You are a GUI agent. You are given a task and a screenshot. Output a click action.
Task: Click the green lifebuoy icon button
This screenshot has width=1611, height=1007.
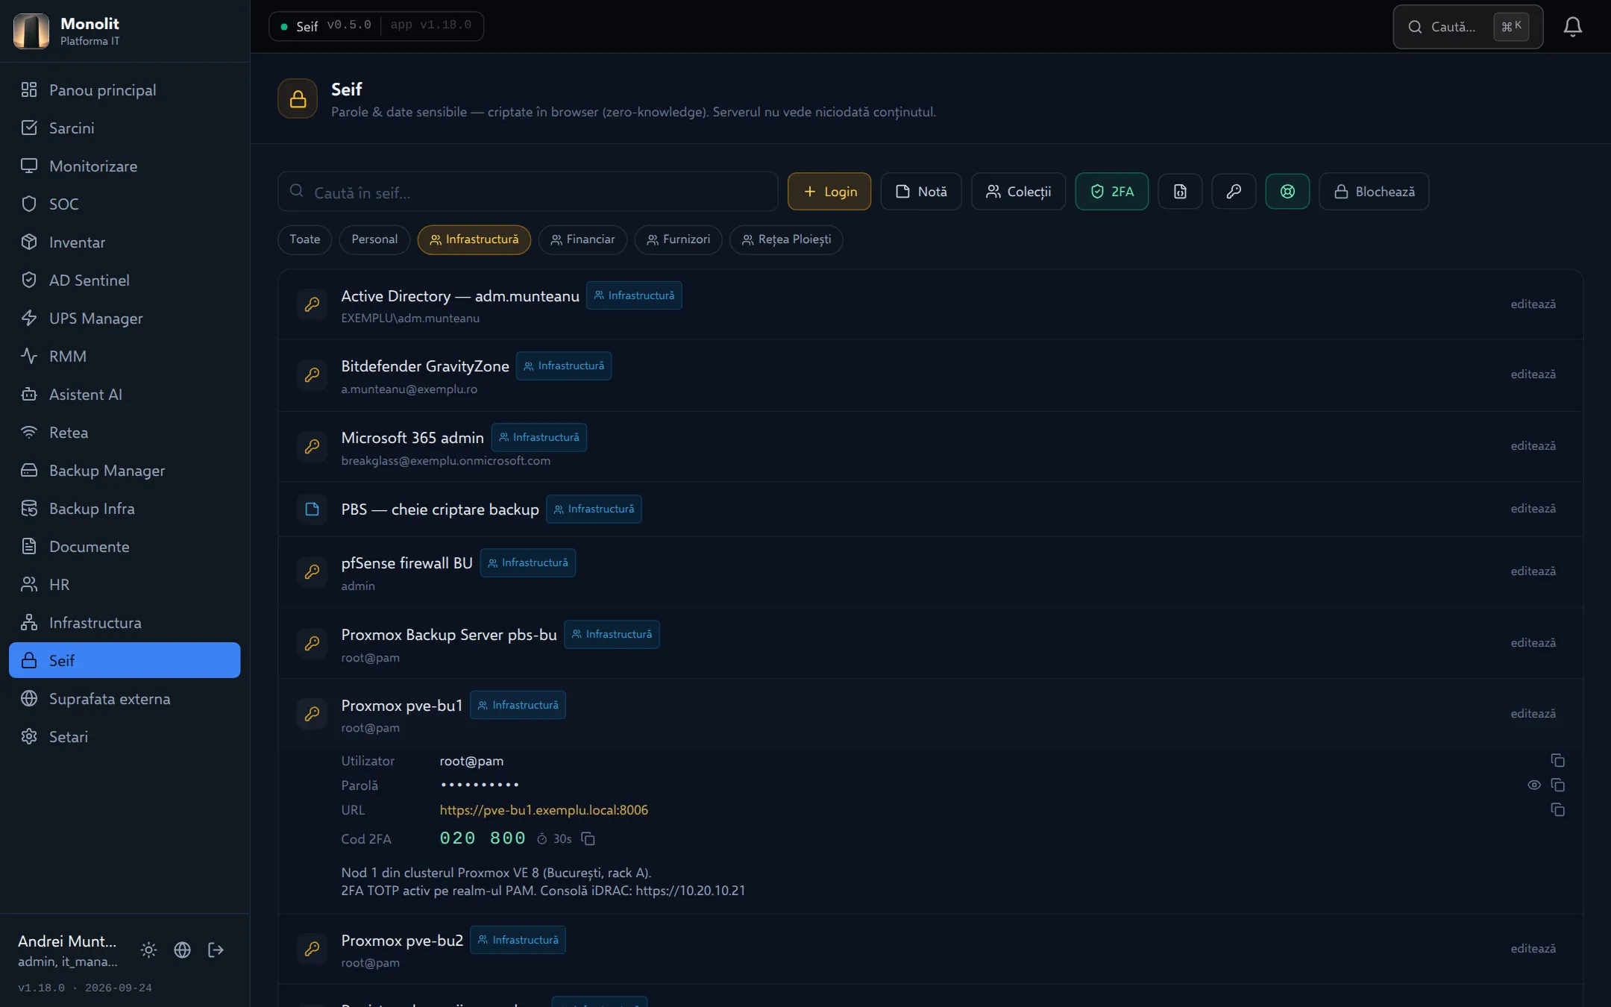click(1287, 192)
